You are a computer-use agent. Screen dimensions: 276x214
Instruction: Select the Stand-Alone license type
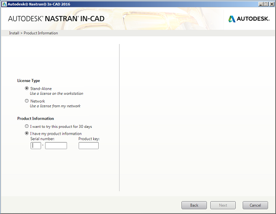tap(27, 88)
